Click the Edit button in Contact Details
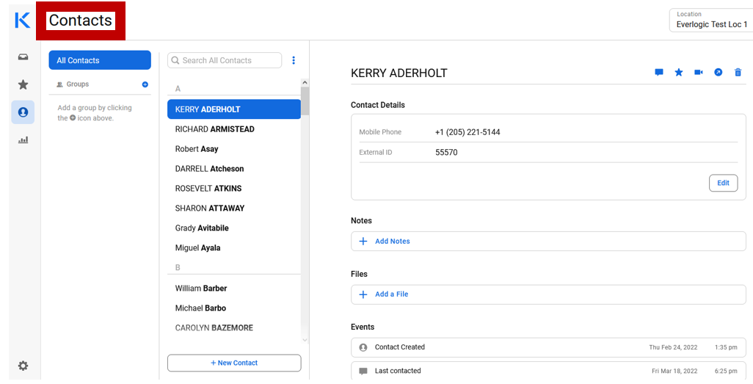The image size is (753, 384). (x=723, y=183)
